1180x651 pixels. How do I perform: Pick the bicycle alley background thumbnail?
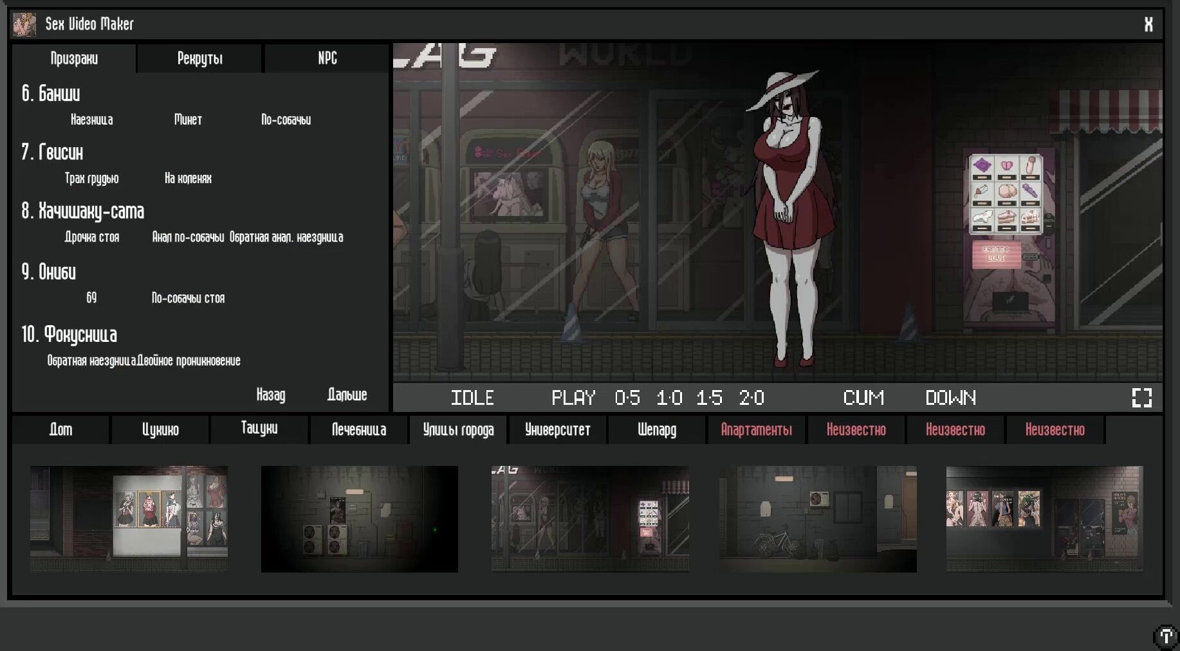coord(818,519)
